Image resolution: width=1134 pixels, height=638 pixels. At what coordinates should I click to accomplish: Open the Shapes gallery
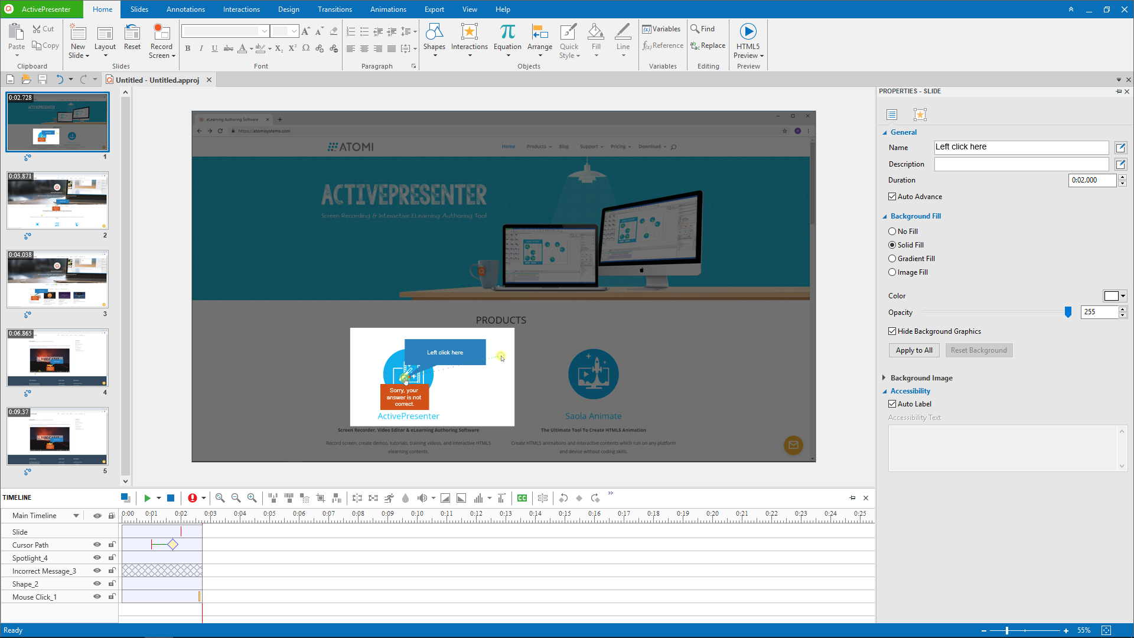[434, 40]
